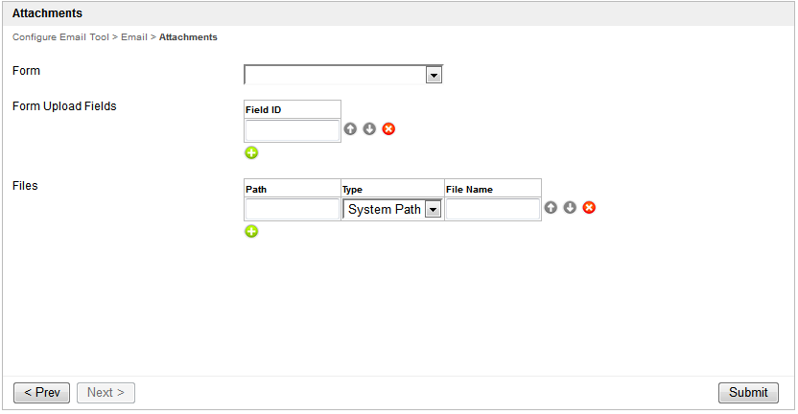Move Field ID row down with arrow icon
Viewport: 798px width, 414px height.
[x=369, y=129]
